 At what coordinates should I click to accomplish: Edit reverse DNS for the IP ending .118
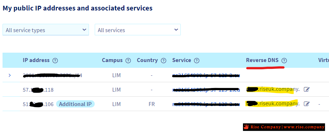coord(307,89)
